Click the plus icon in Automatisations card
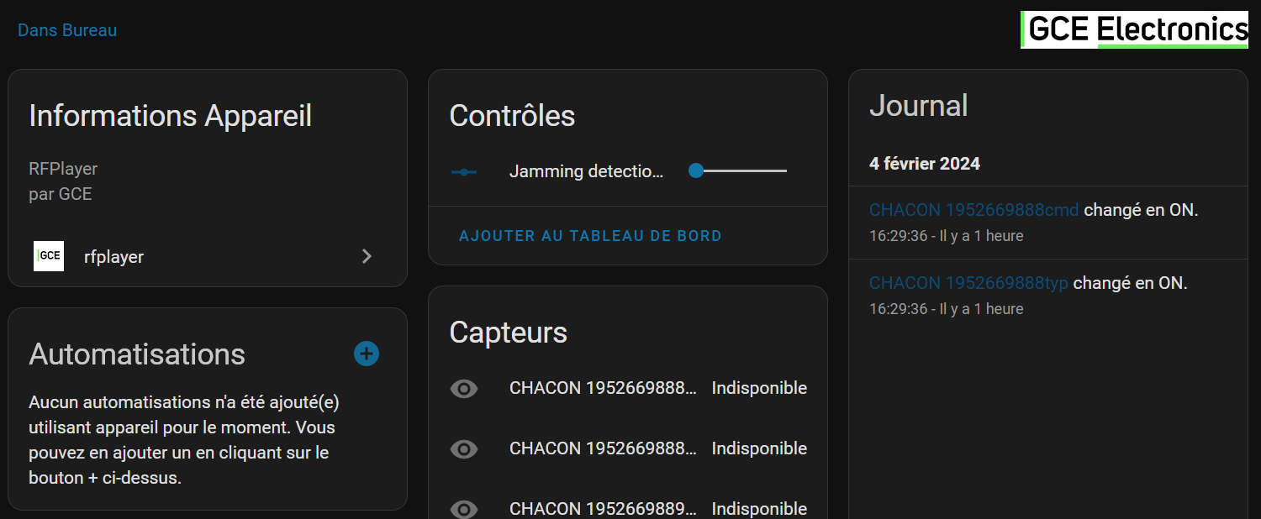The image size is (1261, 519). (x=366, y=354)
